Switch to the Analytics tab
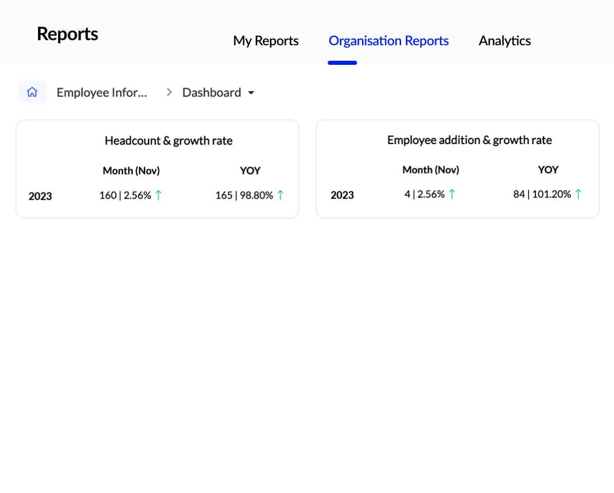The width and height of the screenshot is (614, 493). (x=504, y=41)
